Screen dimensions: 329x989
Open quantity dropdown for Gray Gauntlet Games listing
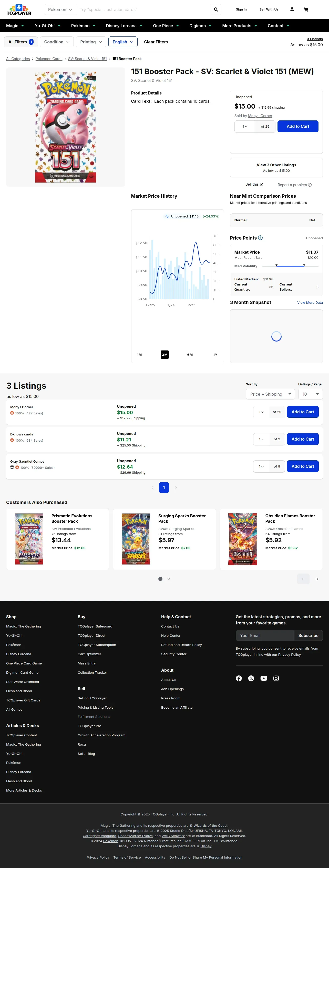point(261,467)
